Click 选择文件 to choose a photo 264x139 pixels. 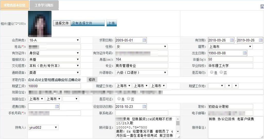point(62,23)
